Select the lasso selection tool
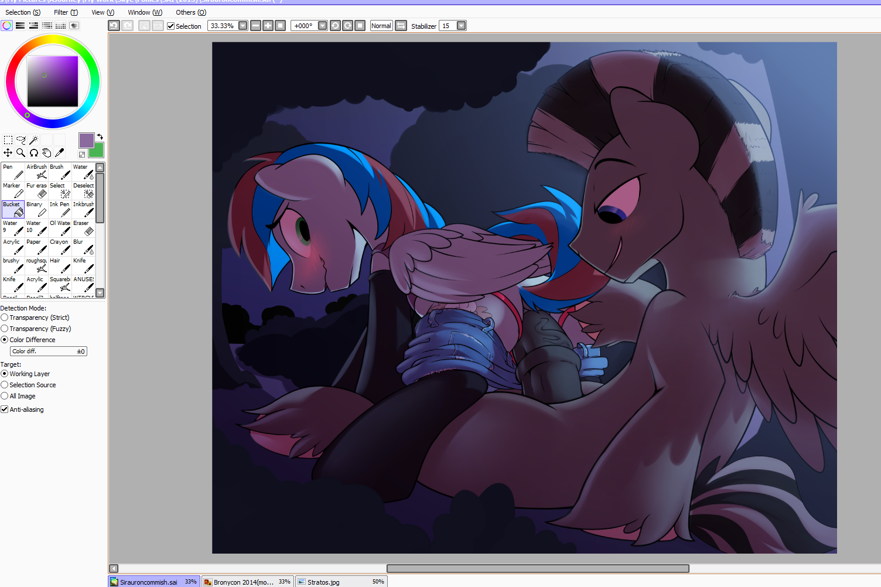 click(x=21, y=140)
